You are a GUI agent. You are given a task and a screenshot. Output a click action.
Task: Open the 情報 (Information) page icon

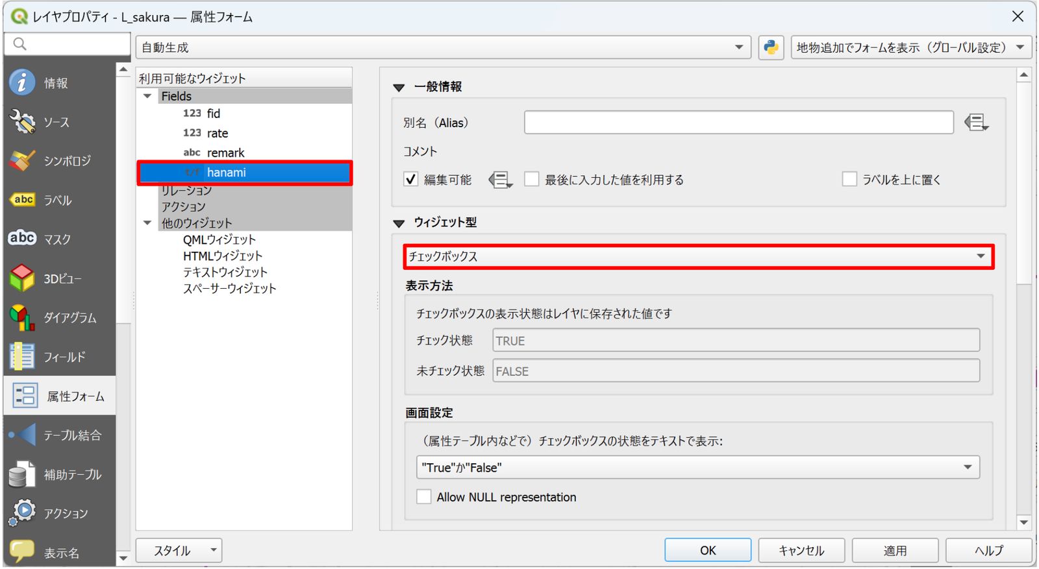point(22,82)
